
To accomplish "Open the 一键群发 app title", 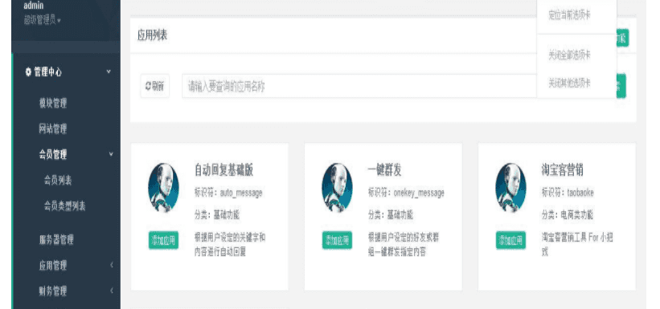I will pos(385,170).
